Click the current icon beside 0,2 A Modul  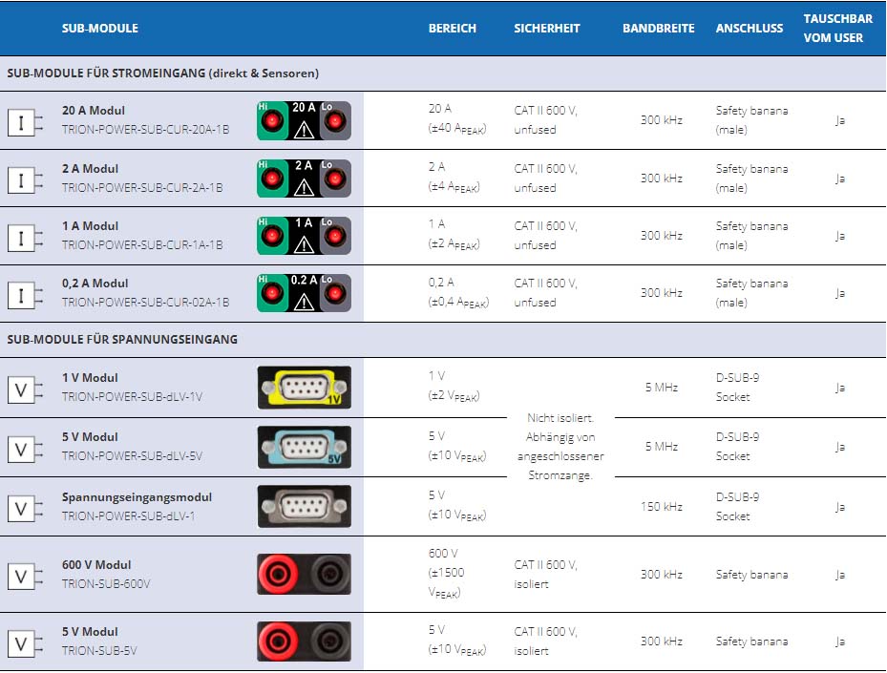(x=25, y=293)
